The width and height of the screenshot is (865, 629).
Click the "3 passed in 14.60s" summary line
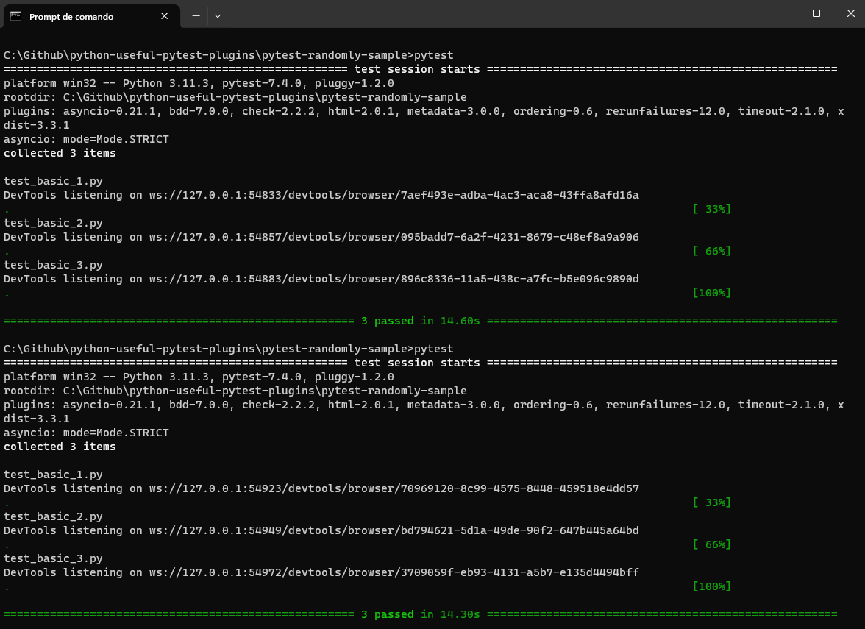click(419, 320)
